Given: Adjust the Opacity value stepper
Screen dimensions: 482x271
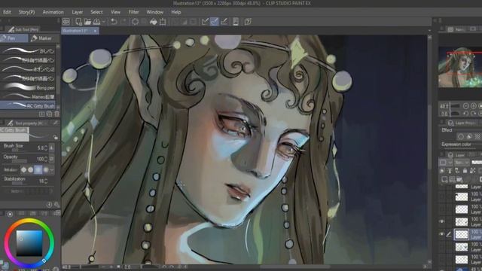Looking at the screenshot, I should tap(46, 159).
